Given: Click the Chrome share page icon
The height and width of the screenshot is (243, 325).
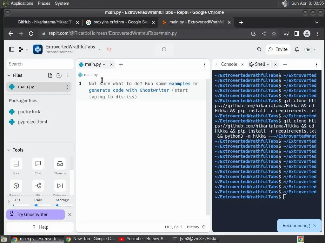Looking at the screenshot, I should [x=264, y=34].
